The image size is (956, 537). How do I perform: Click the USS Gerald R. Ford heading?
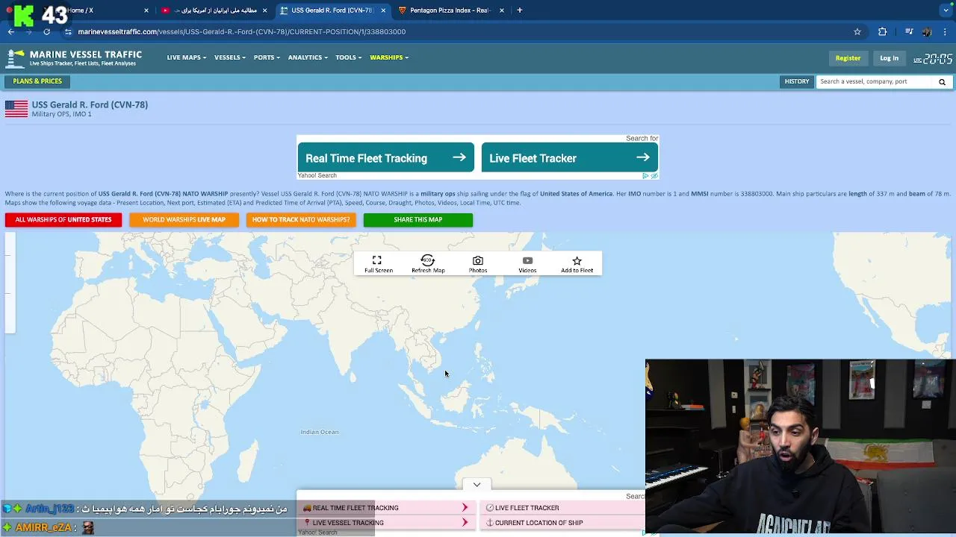[x=90, y=105]
